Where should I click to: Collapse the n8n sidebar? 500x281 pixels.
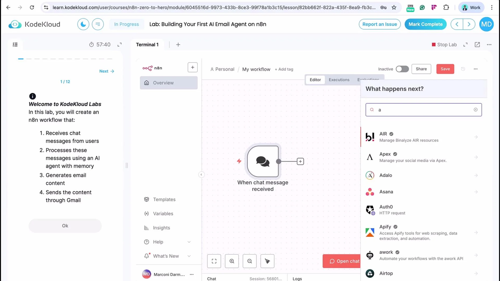click(x=201, y=175)
